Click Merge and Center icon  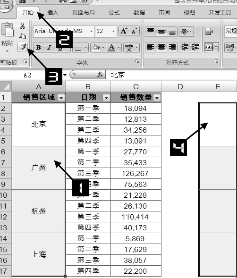click(209, 47)
